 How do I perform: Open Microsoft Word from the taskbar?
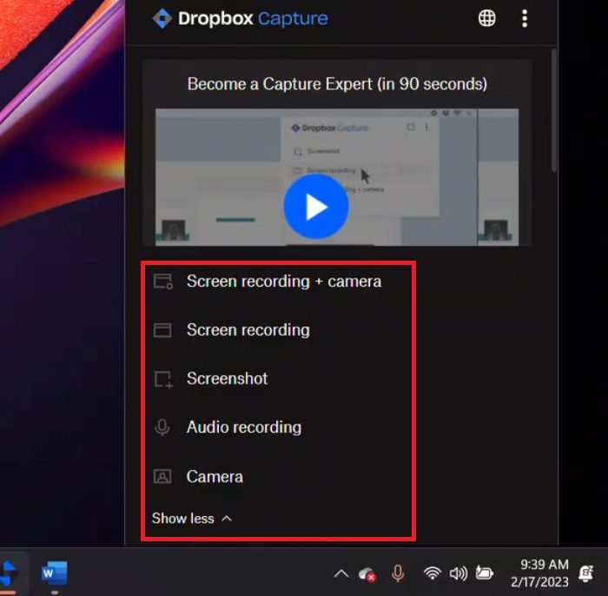[54, 573]
